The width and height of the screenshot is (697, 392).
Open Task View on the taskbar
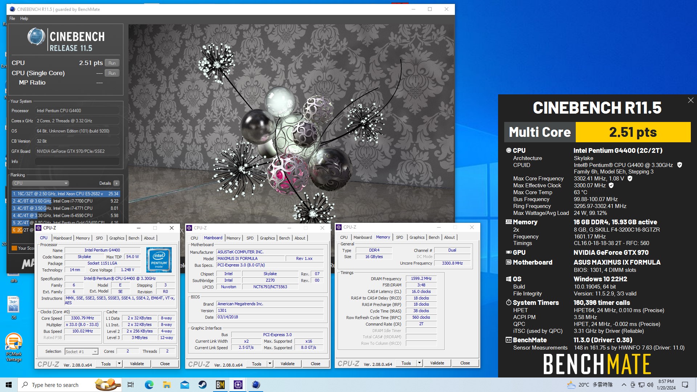pyautogui.click(x=131, y=385)
